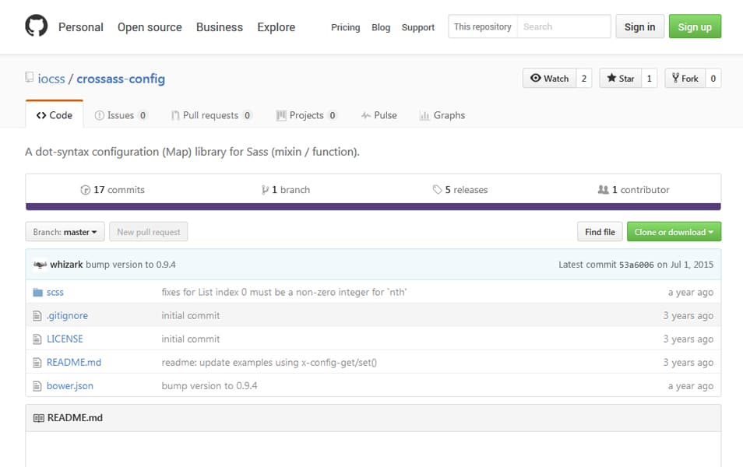Open the Explore menu item
743x467 pixels.
(276, 27)
